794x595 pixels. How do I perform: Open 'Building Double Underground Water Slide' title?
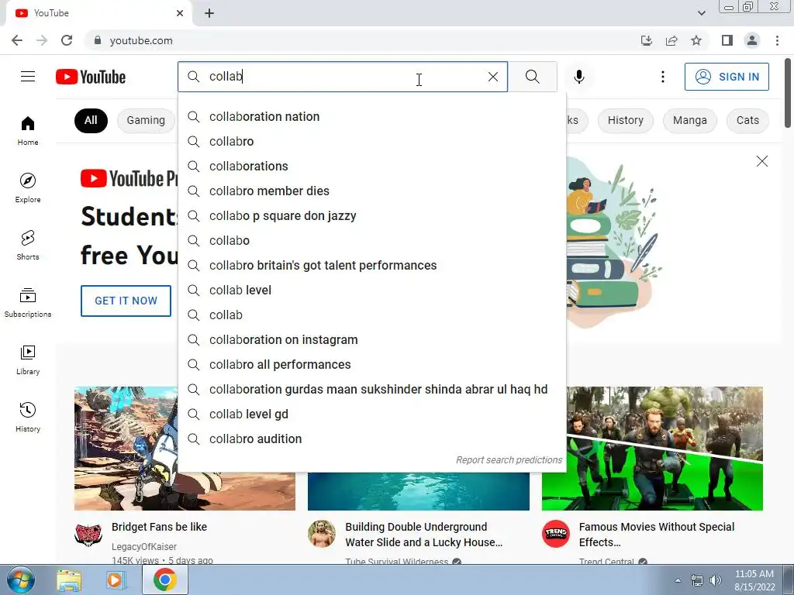[x=424, y=535]
